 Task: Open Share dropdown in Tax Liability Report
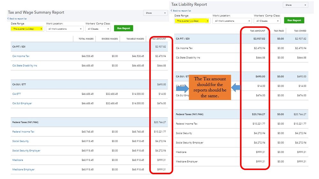coord(295,5)
